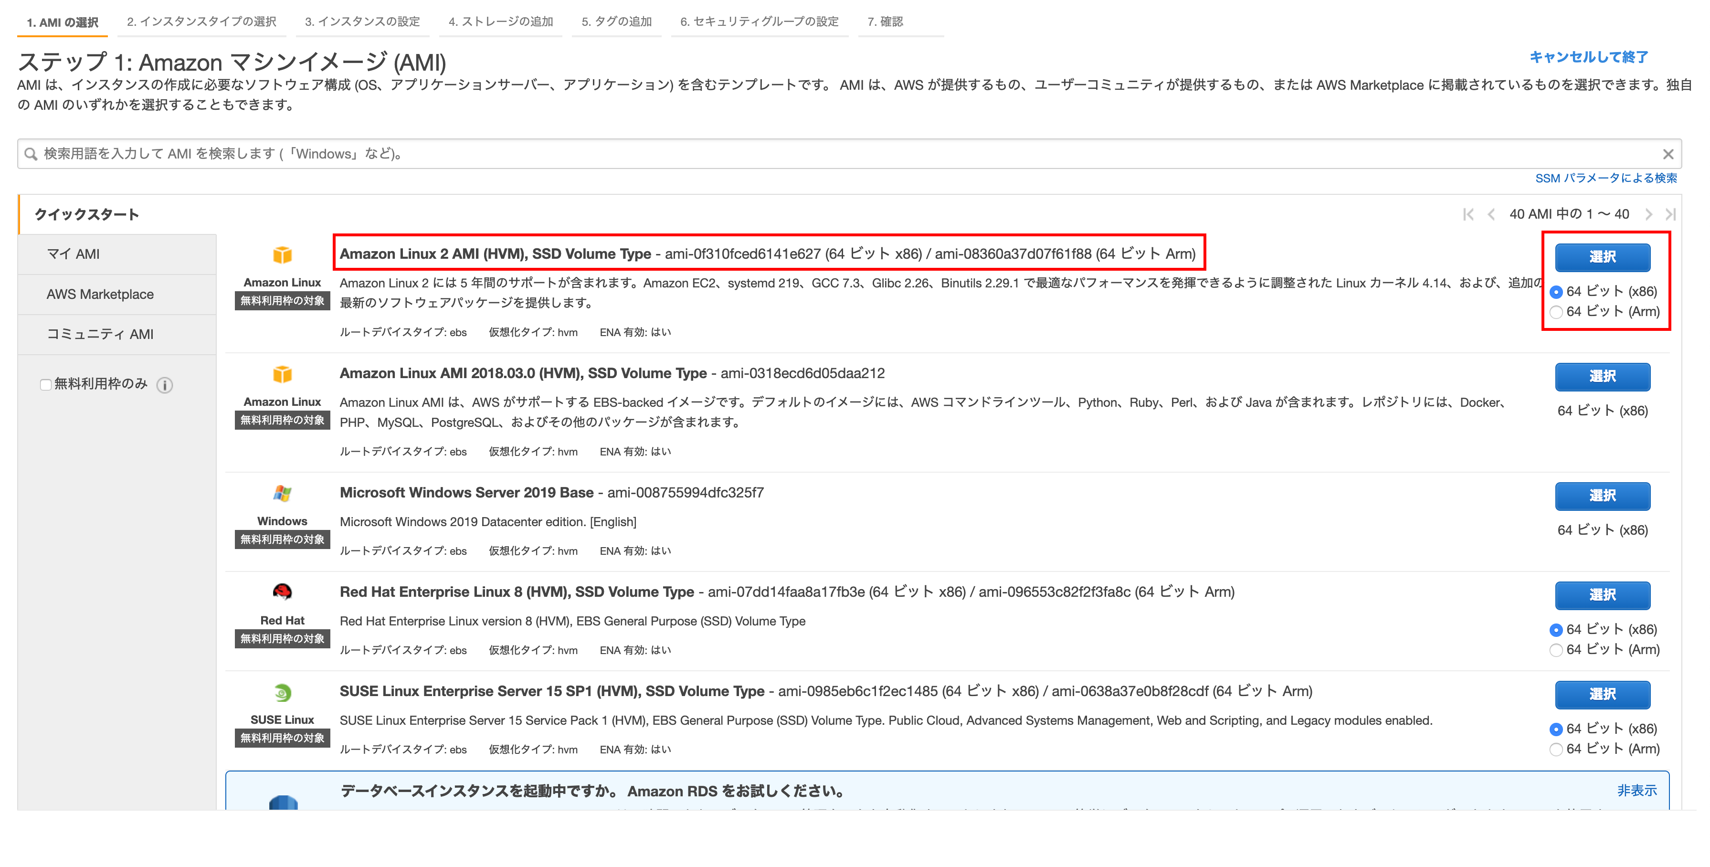Click 選択 for Microsoft Windows Server 2019

tap(1602, 496)
